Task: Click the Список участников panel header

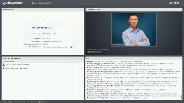Action: tap(43, 58)
